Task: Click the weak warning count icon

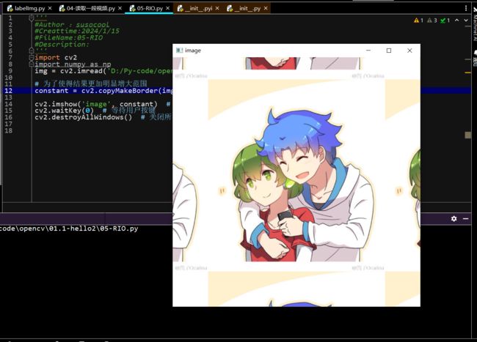Action: click(432, 21)
